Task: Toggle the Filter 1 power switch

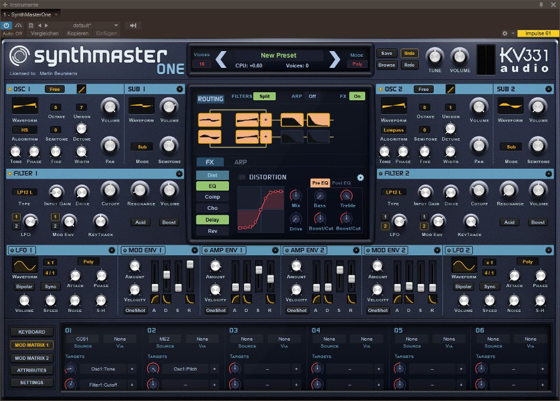Action: click(x=9, y=174)
